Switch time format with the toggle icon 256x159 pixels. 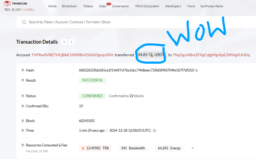point(154,131)
